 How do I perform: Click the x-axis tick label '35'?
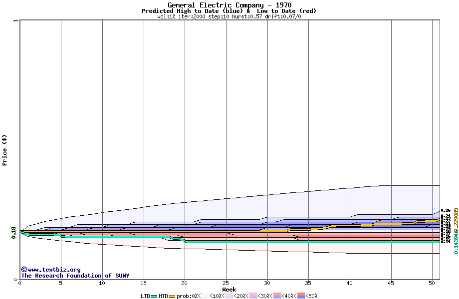[308, 283]
